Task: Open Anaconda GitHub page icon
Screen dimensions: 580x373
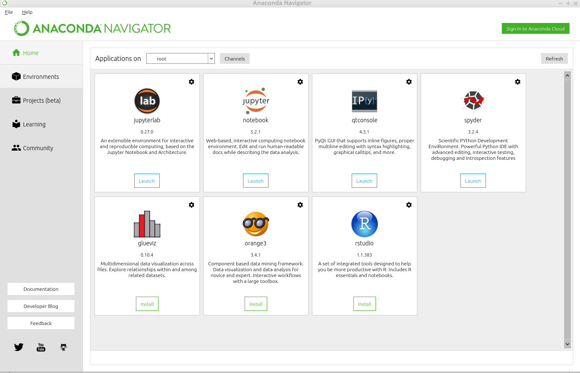Action: pos(64,347)
